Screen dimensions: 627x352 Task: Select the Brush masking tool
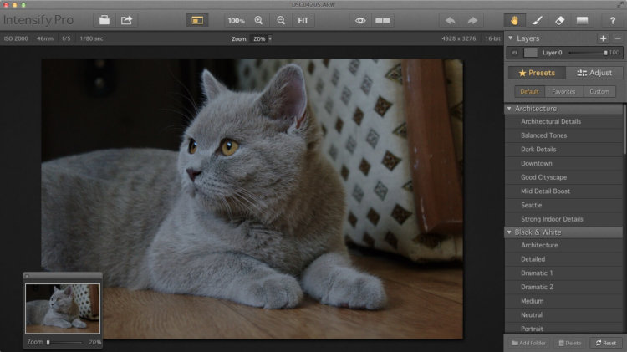tap(537, 20)
